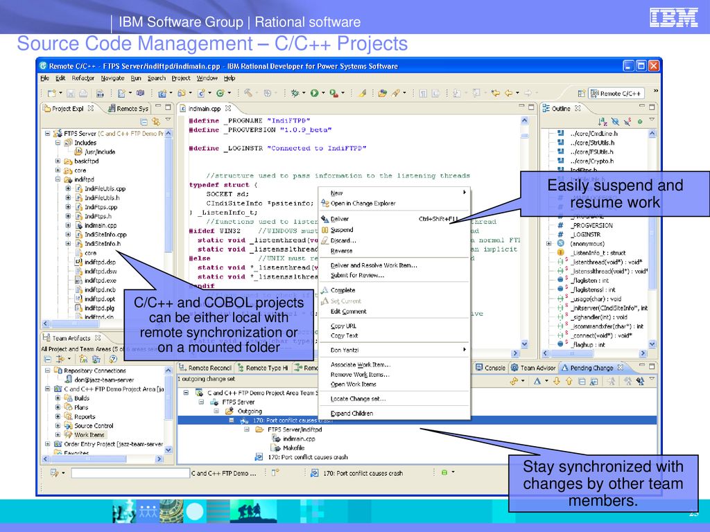710x532 pixels.
Task: Switch to the Team Advisor tab
Action: (x=533, y=368)
